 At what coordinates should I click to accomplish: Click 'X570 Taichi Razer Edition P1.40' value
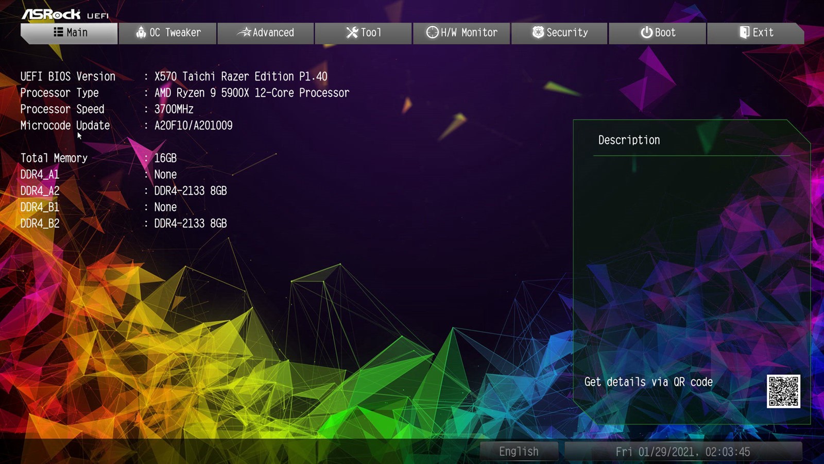coord(241,76)
